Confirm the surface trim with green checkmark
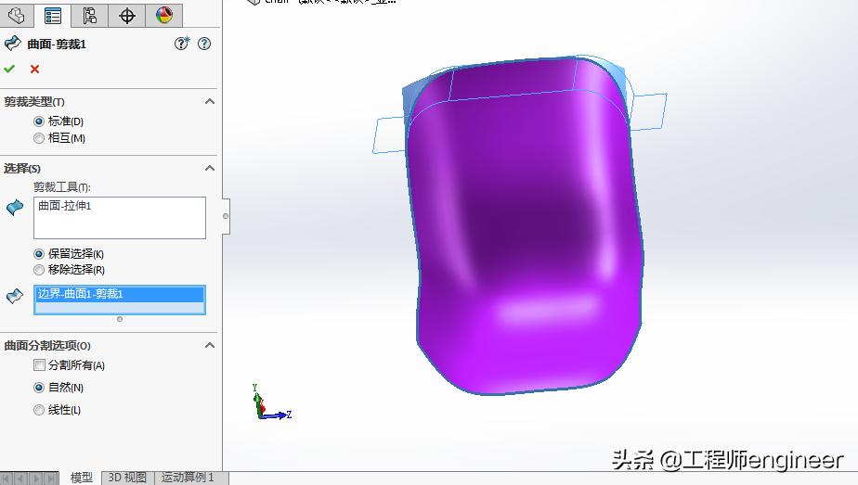This screenshot has height=485, width=858. 9,69
